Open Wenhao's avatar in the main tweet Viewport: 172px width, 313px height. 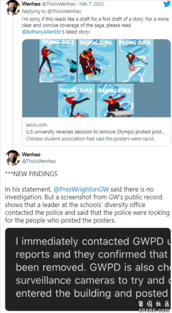pos(13,158)
